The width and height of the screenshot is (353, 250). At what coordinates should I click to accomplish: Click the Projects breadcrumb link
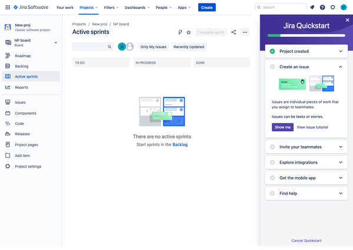(x=79, y=24)
